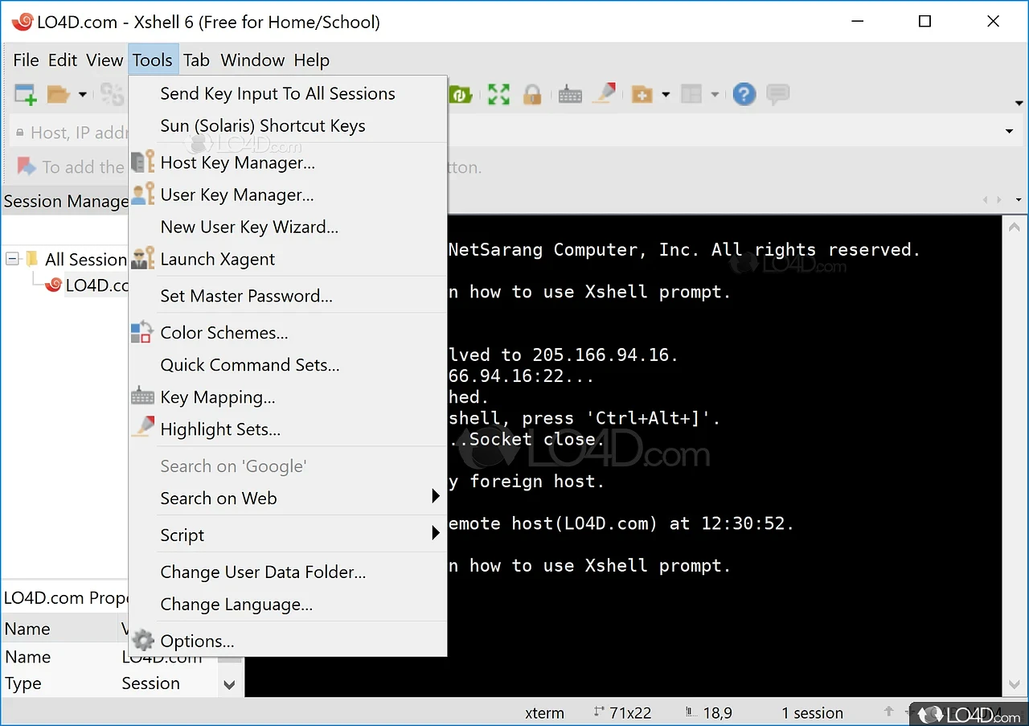
Task: Open Options from the Tools menu
Action: pos(197,642)
